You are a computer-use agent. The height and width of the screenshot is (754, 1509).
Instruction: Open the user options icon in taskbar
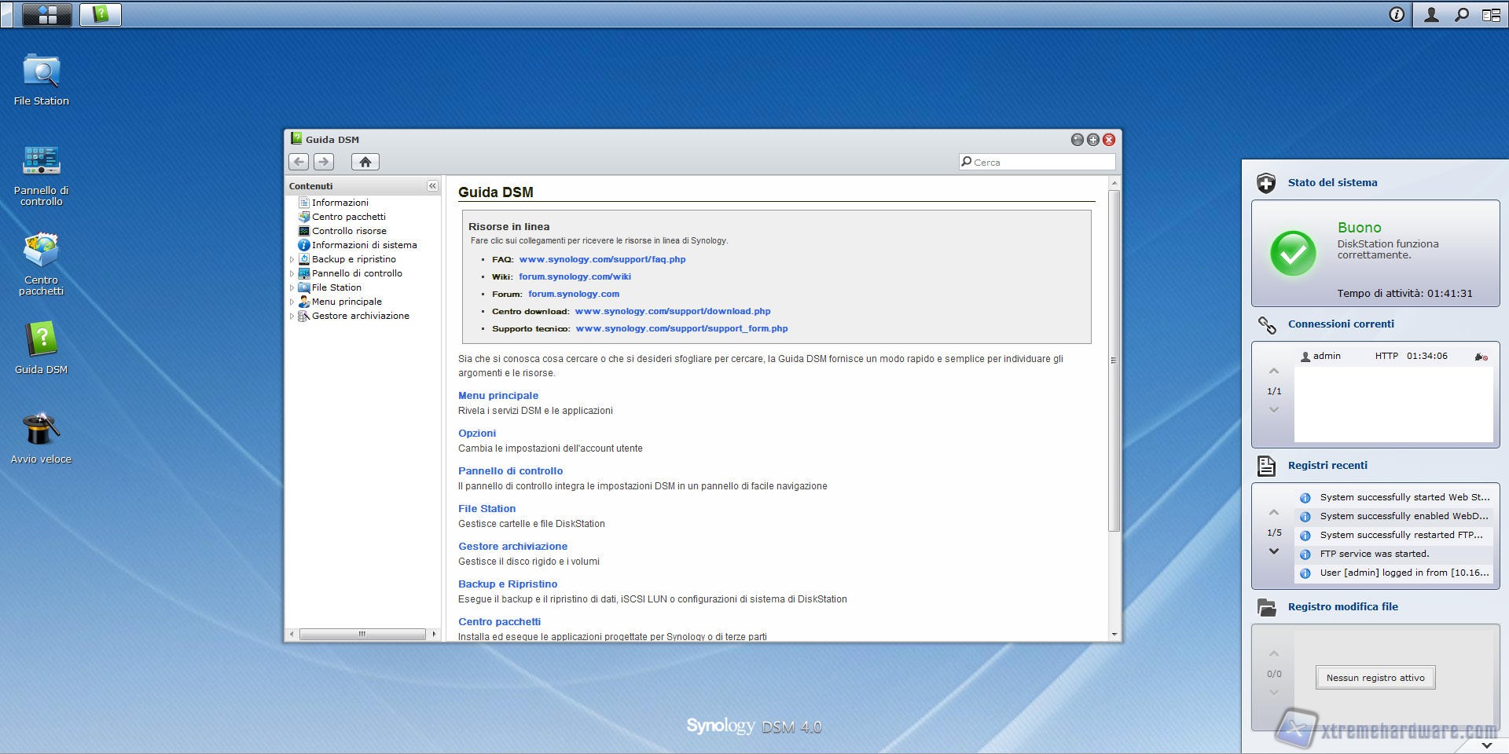pyautogui.click(x=1431, y=14)
